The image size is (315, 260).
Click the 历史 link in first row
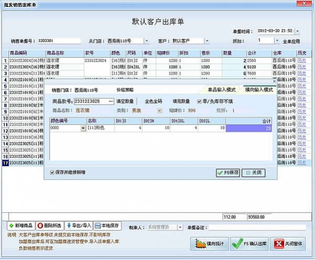pyautogui.click(x=302, y=61)
